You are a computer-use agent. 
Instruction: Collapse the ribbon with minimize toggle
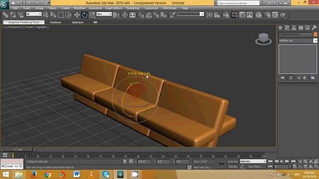pyautogui.click(x=95, y=22)
